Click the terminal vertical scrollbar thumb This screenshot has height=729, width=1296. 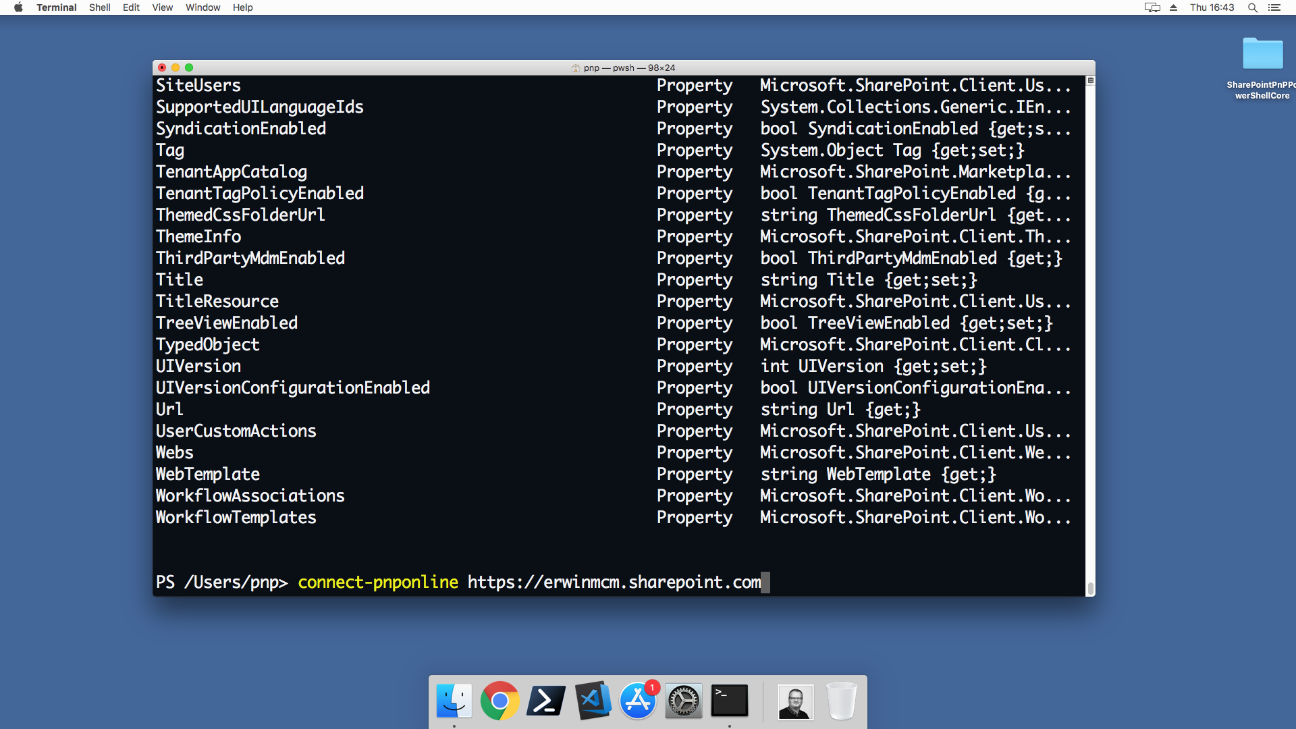pyautogui.click(x=1090, y=589)
